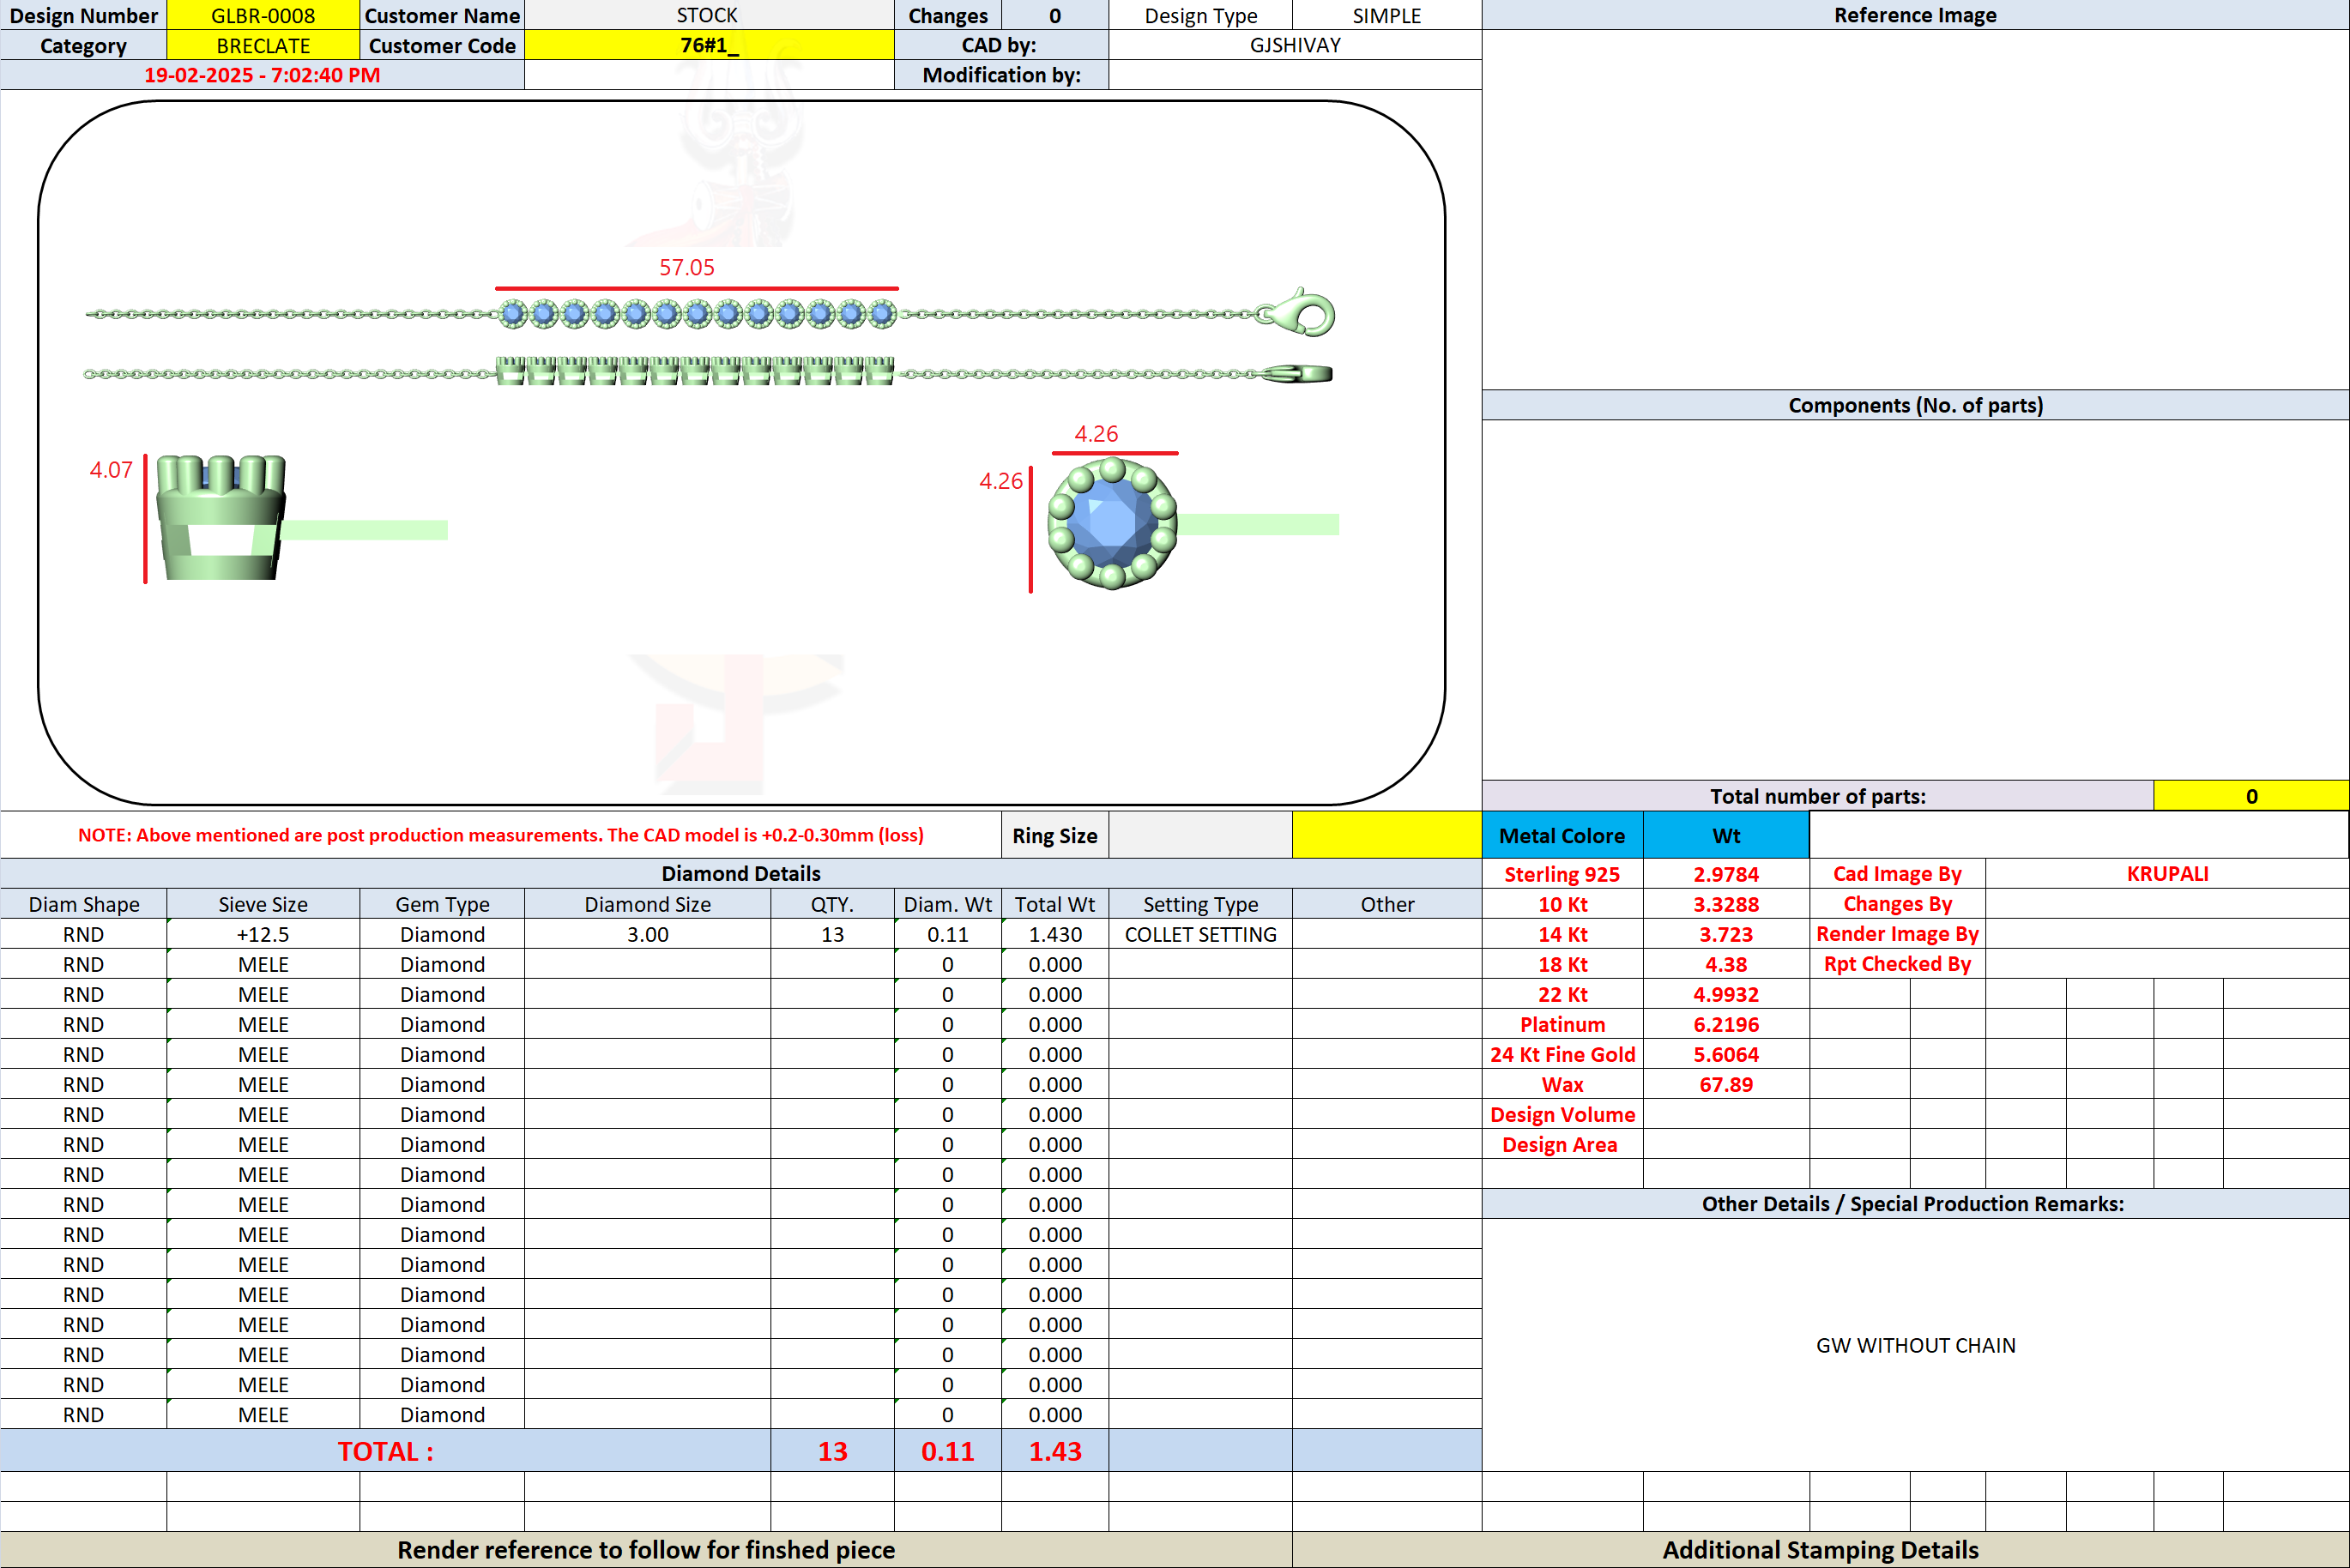Screen dimensions: 2350x1568
Task: Click the Gem Type column header
Action: 442,904
